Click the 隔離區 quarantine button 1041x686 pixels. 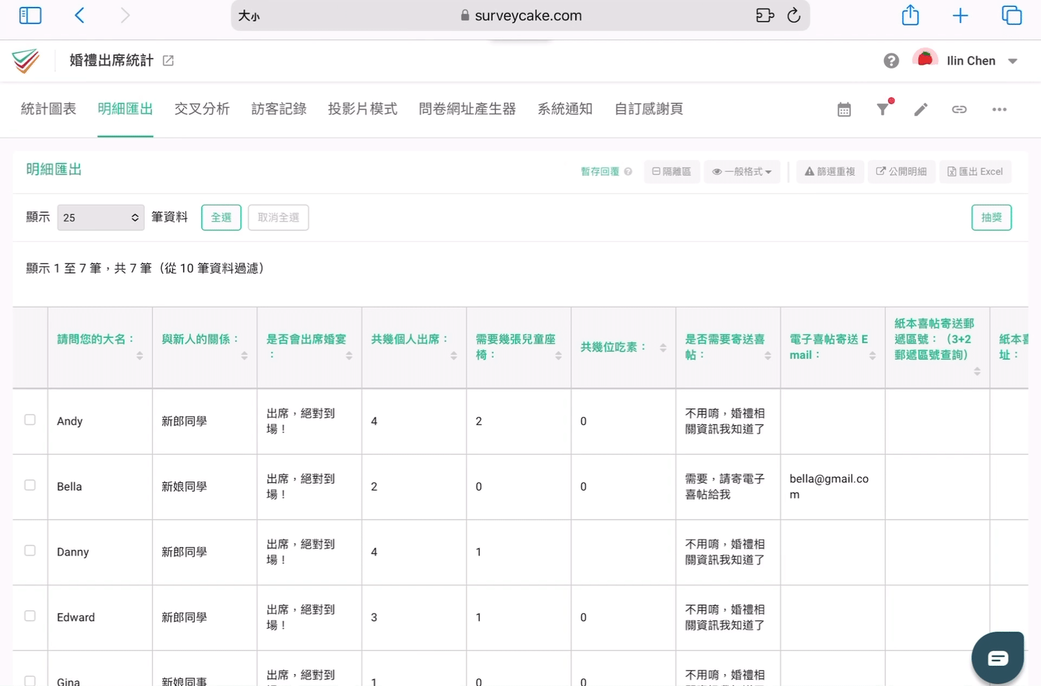672,171
